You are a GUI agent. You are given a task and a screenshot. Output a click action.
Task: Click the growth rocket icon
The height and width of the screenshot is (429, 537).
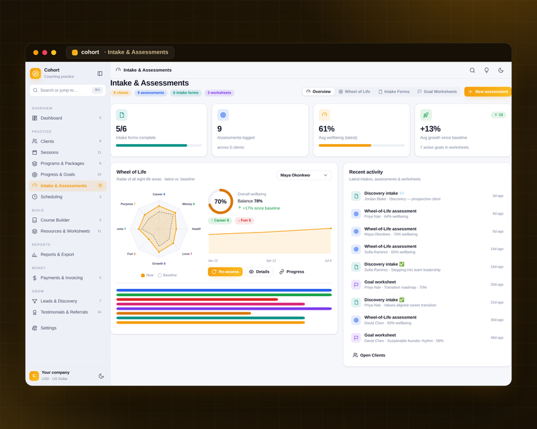(426, 115)
